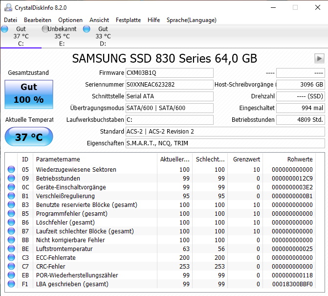Click raw value 0000000000B1
328x296 pixels.
coord(292,196)
